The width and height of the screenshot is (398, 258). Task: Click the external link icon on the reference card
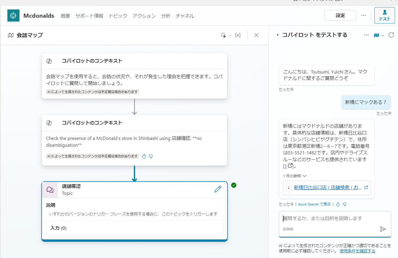[x=366, y=187]
